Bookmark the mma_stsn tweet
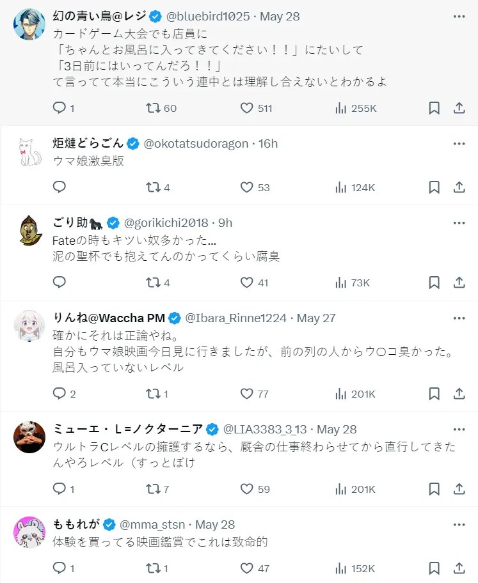This screenshot has height=583, width=478. pos(434,568)
